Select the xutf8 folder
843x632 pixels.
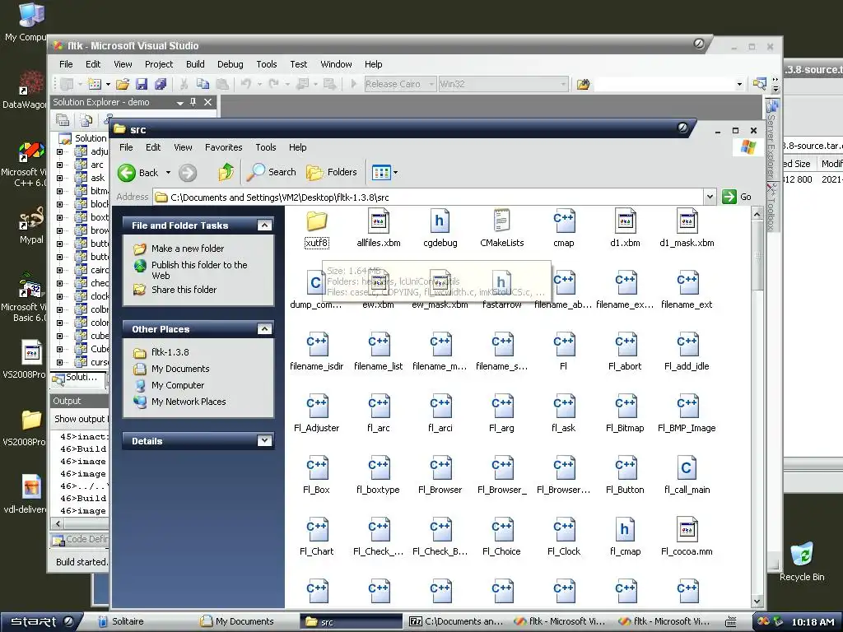point(317,230)
